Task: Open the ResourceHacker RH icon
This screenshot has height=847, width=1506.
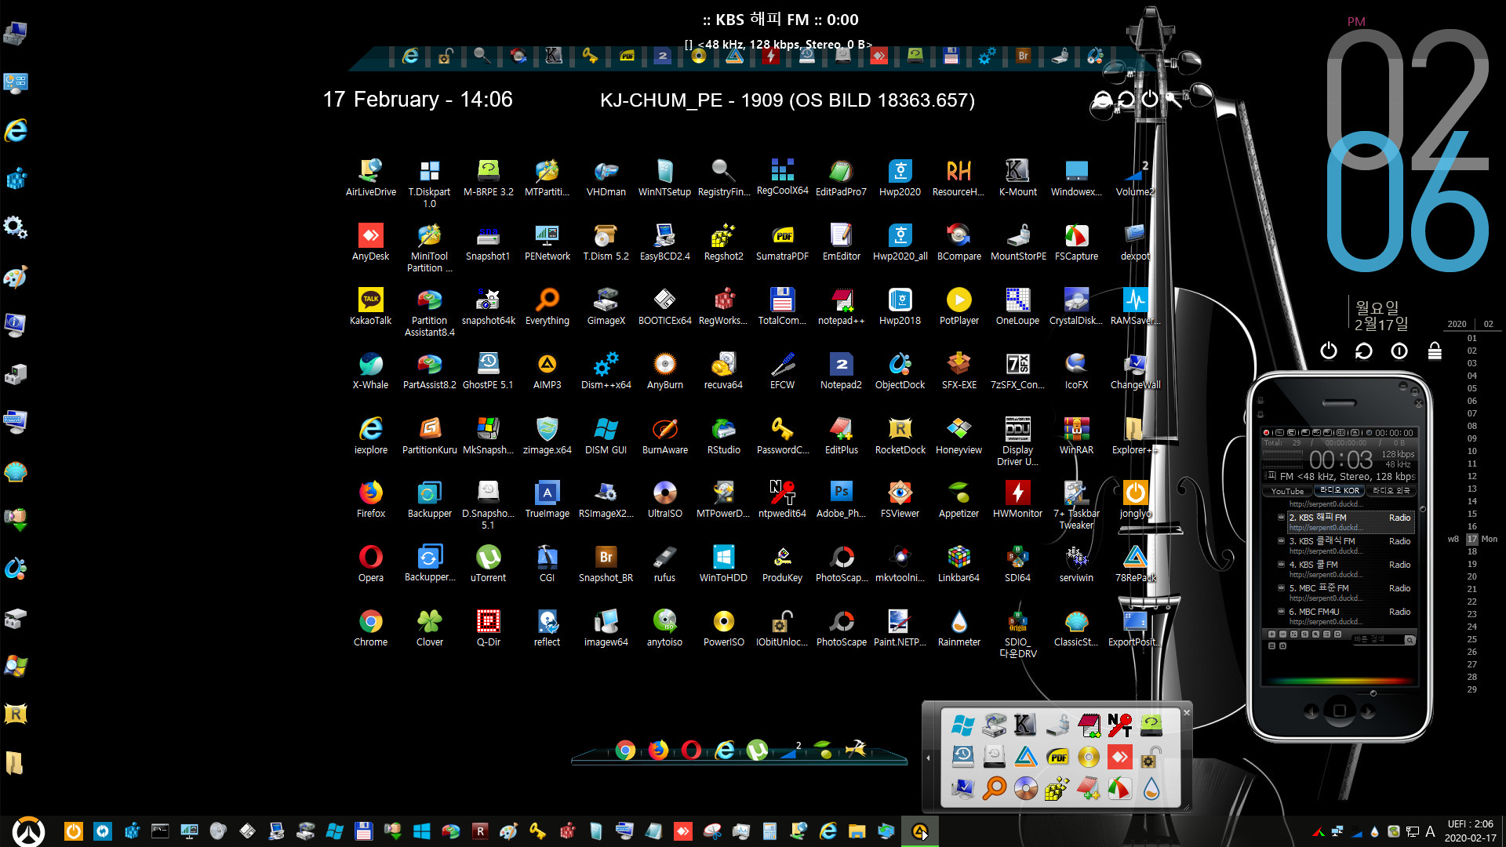Action: coord(959,177)
